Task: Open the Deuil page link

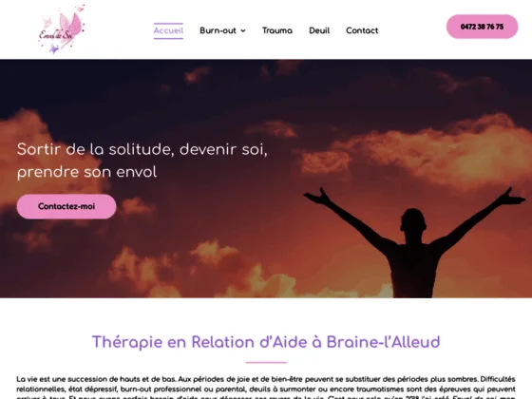Action: point(319,30)
